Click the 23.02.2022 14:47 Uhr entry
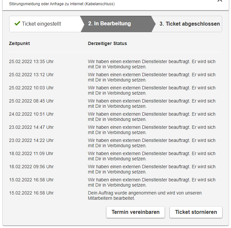Screen dimensions: 231x228 [x=31, y=127]
